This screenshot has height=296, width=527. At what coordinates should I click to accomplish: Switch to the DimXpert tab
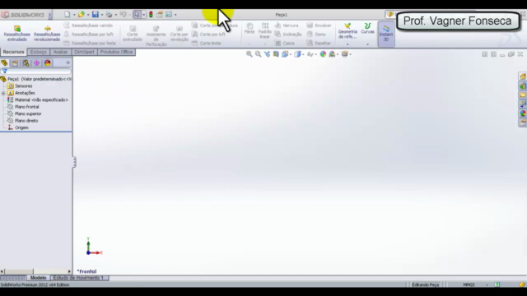point(84,52)
